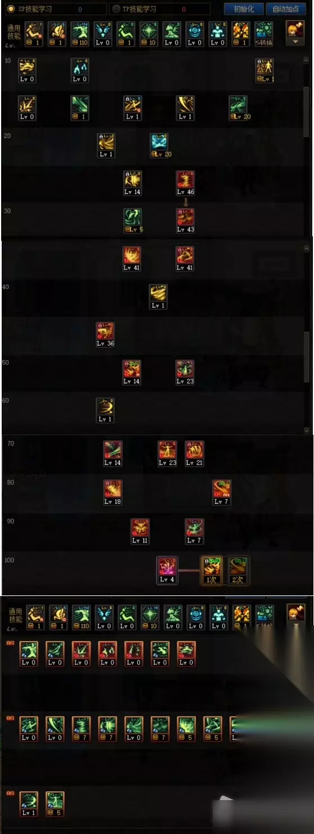Select the level 100 skill icon with Lv 4

pos(167,570)
